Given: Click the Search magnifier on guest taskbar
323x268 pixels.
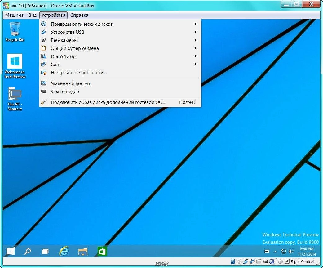Looking at the screenshot, I should point(27,251).
